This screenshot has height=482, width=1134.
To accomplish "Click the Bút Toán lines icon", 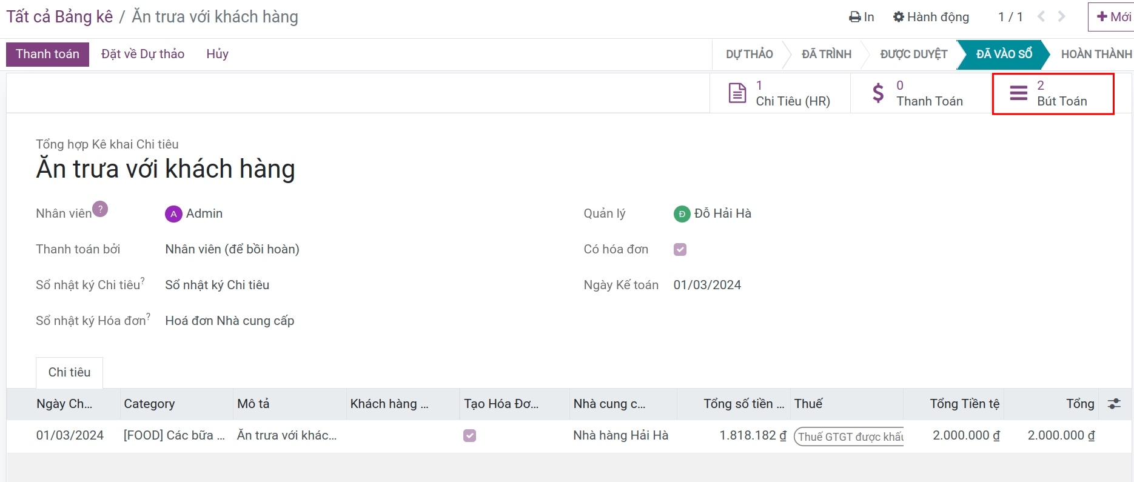I will [1018, 93].
